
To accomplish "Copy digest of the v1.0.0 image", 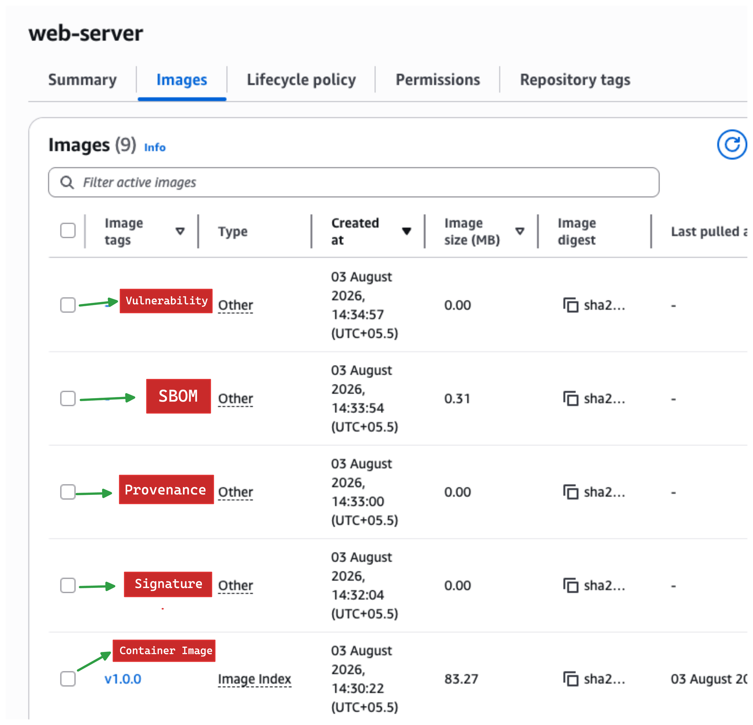I will [x=571, y=679].
